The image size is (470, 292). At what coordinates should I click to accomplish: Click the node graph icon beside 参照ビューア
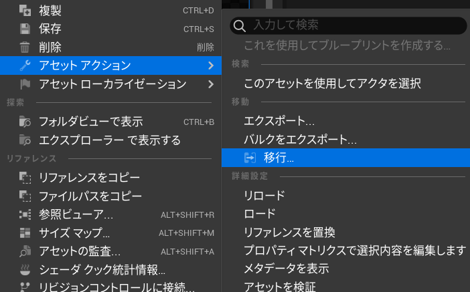[25, 214]
